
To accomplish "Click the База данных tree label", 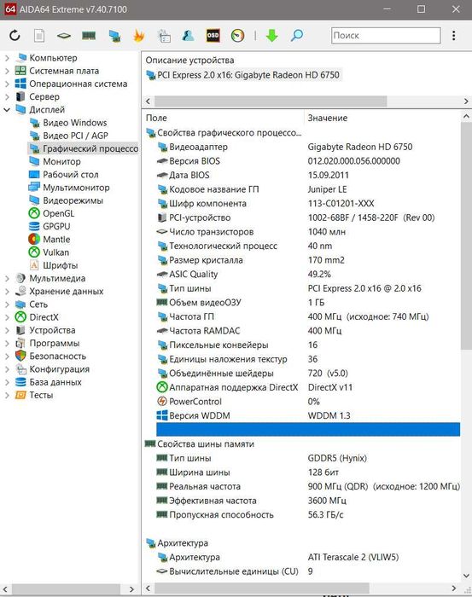I will coord(55,382).
